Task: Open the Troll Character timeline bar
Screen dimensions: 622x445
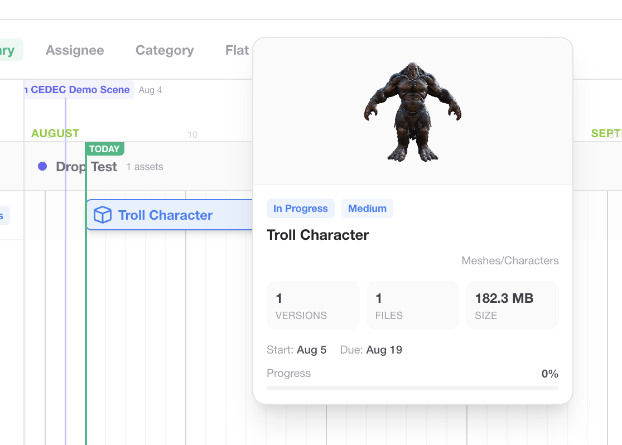Action: click(170, 215)
